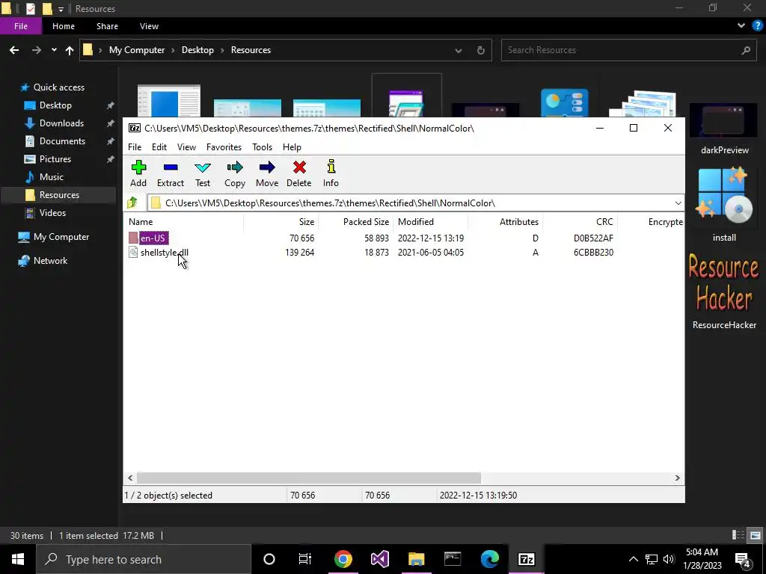Image resolution: width=766 pixels, height=574 pixels.
Task: Switch to the Home tab in Explorer
Action: coord(64,26)
